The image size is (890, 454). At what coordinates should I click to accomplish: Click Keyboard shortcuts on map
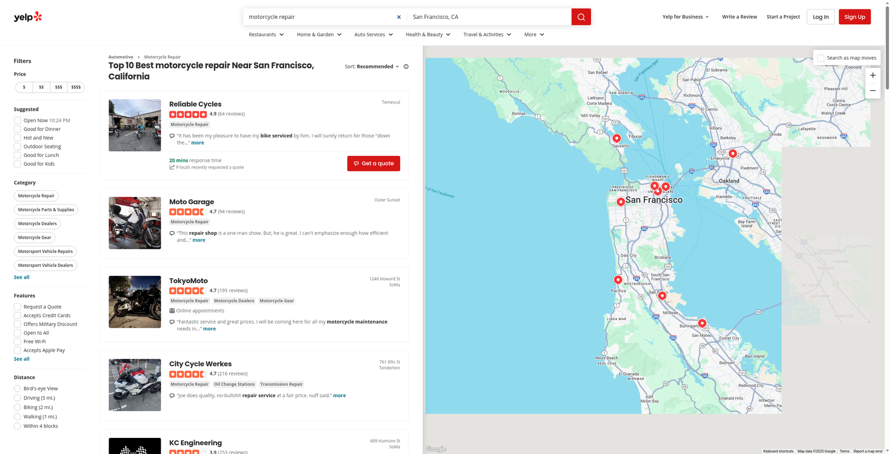[x=778, y=451]
